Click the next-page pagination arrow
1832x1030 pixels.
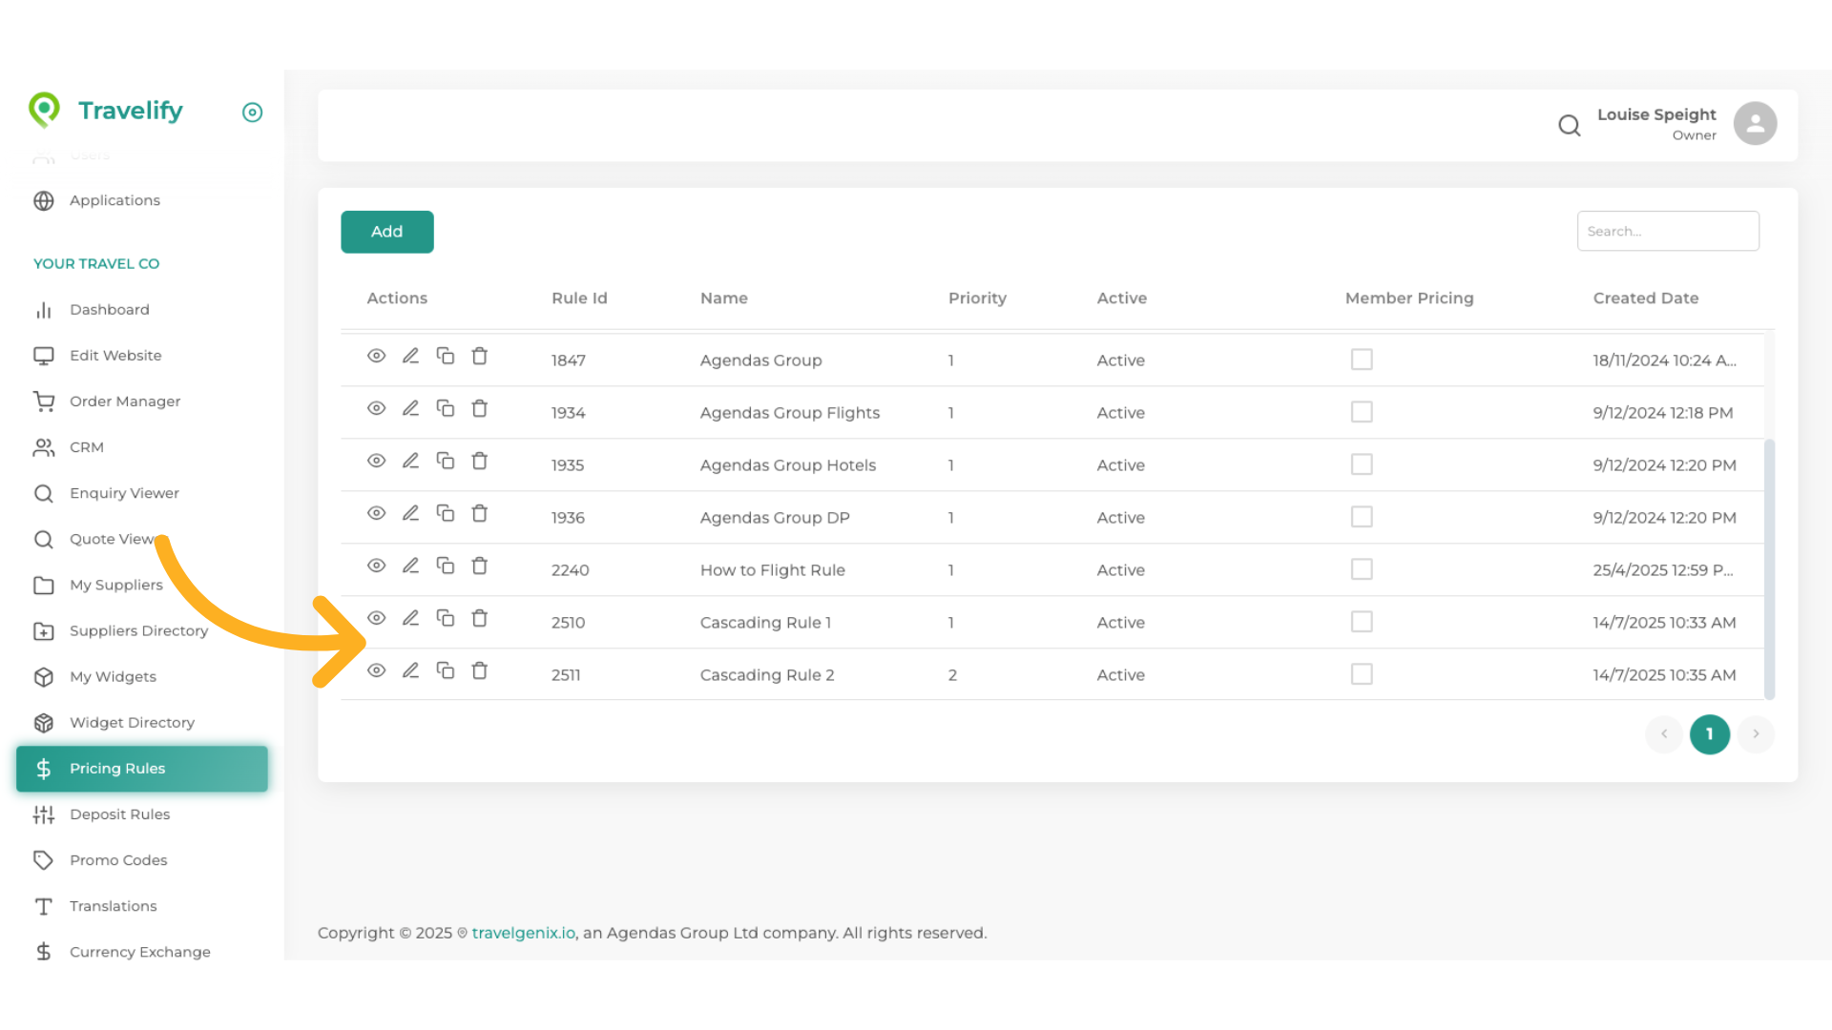point(1756,734)
